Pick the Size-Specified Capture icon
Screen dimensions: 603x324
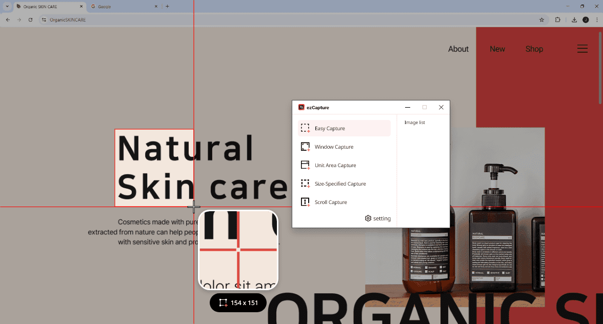[x=305, y=184]
